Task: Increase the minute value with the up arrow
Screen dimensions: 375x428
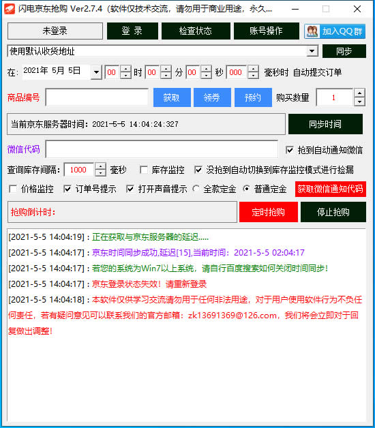Action: tap(166, 69)
